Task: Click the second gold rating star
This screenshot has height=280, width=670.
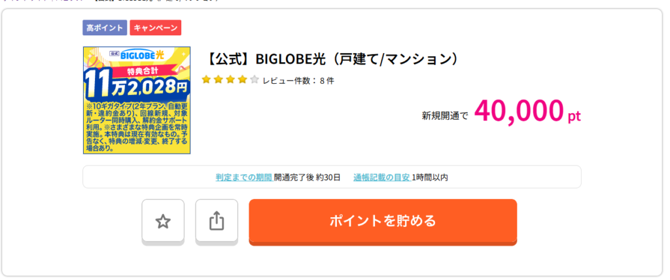Action: [x=218, y=80]
